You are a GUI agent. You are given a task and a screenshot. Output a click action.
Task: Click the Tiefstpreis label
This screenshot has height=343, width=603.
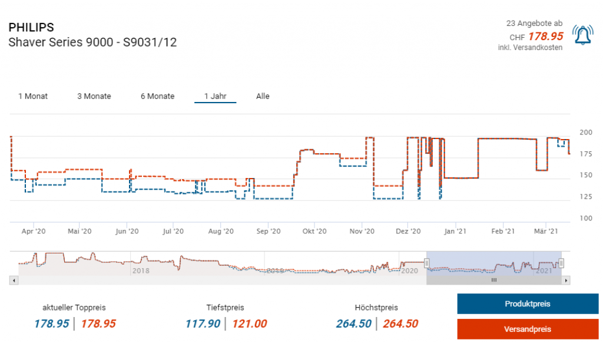[x=225, y=308]
